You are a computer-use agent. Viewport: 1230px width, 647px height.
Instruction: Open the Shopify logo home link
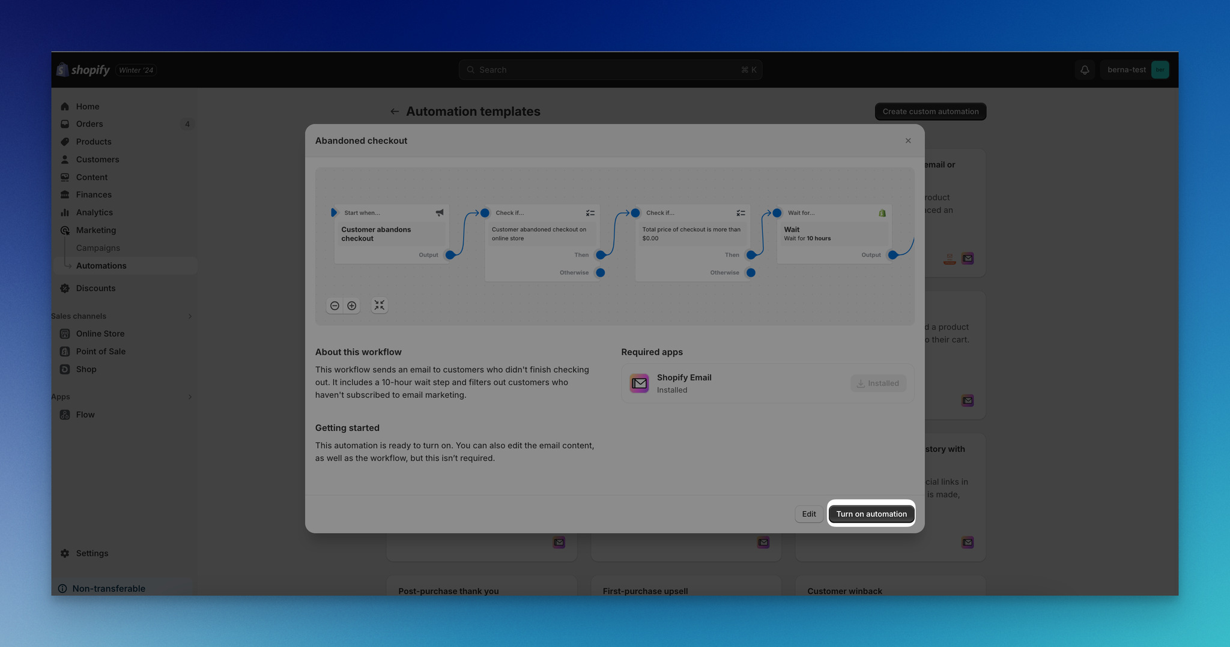tap(83, 70)
